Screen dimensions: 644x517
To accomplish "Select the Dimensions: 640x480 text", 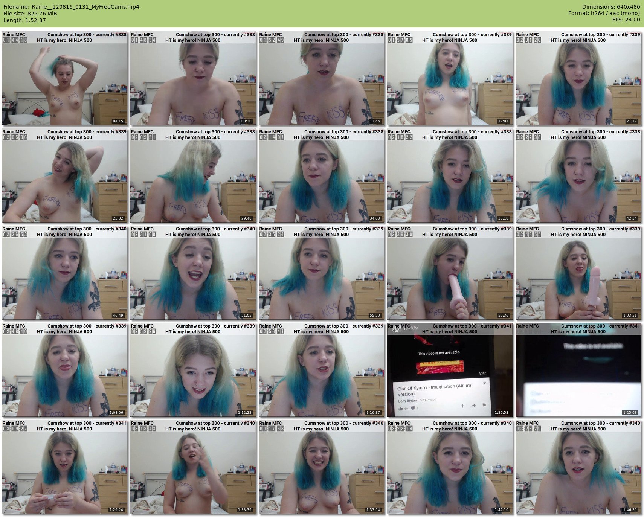I will 611,7.
